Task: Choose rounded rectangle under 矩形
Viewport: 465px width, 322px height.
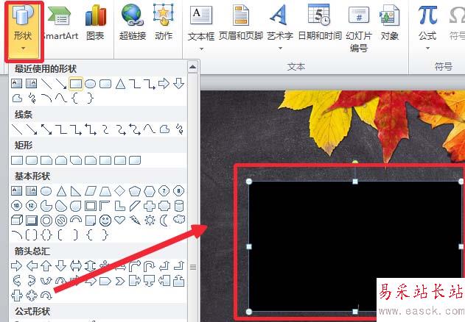Action: [x=32, y=160]
